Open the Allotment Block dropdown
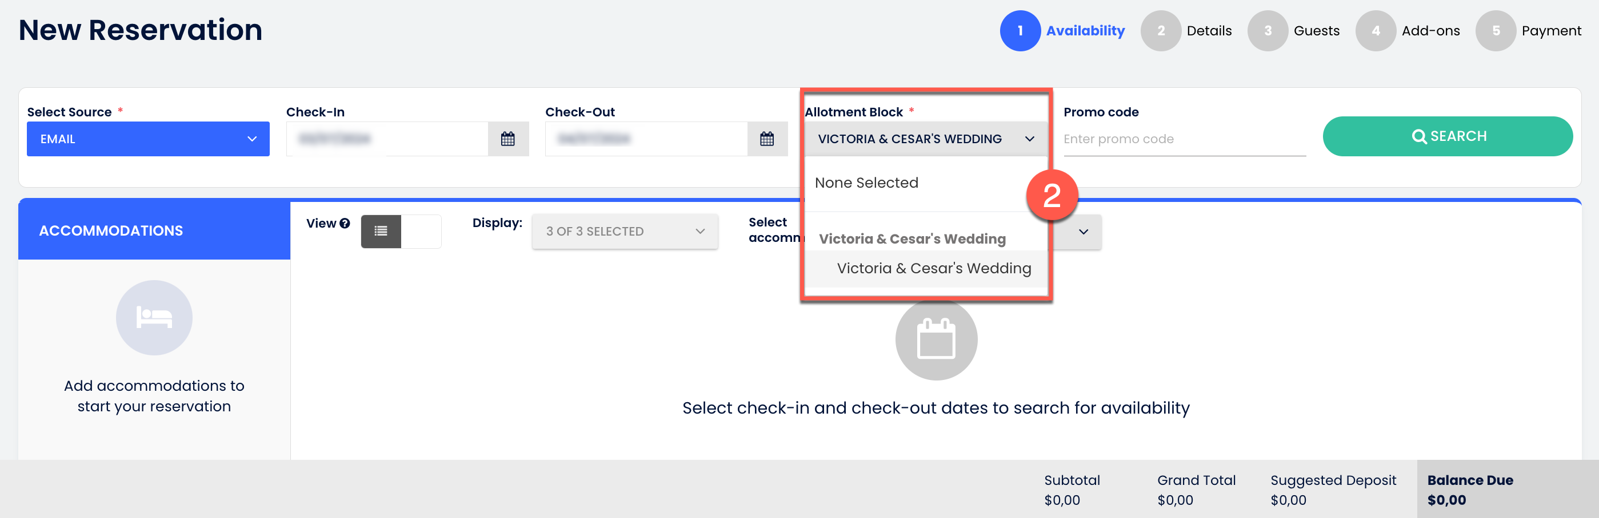This screenshot has height=518, width=1599. point(925,139)
